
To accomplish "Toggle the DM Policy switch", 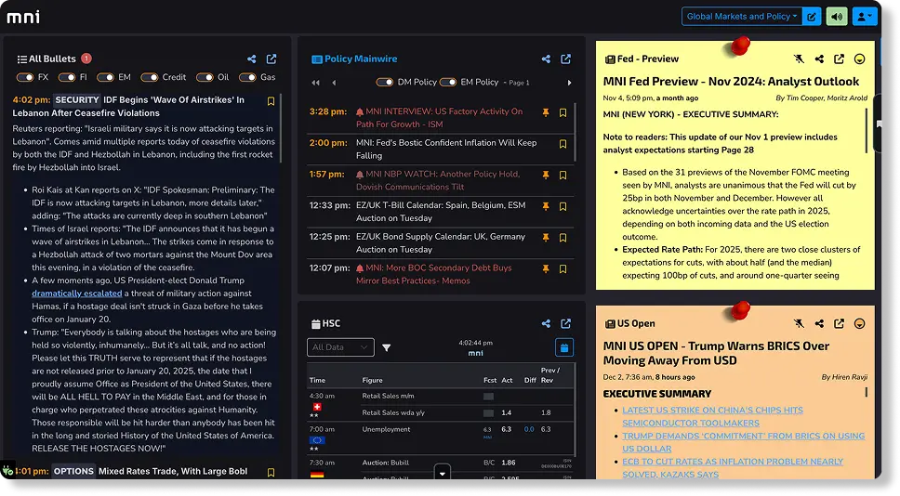I will click(x=385, y=83).
